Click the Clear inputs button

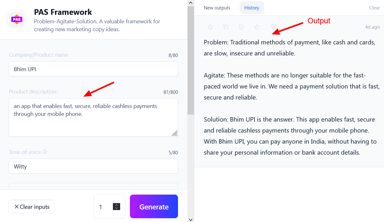point(32,207)
